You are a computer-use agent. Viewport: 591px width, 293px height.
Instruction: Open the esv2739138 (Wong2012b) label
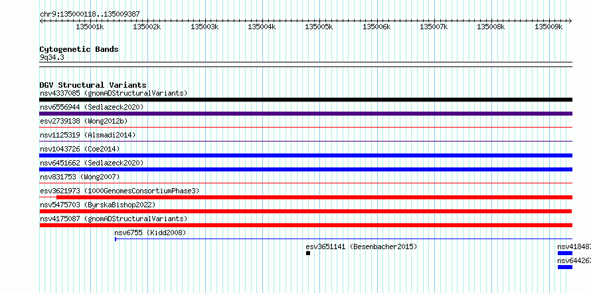84,121
